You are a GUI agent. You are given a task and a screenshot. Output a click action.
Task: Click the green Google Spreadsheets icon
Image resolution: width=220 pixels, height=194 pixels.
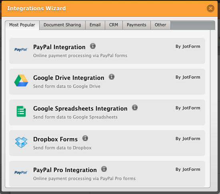(x=21, y=111)
